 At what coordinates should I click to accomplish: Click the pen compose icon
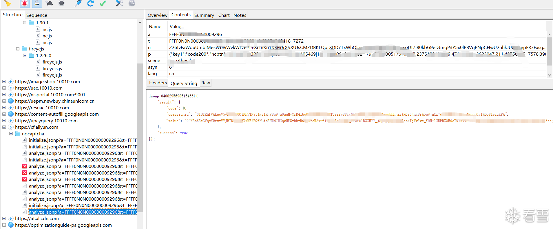click(x=78, y=3)
